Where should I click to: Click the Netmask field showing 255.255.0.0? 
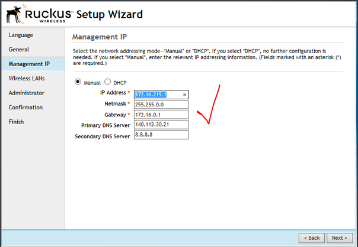[161, 105]
